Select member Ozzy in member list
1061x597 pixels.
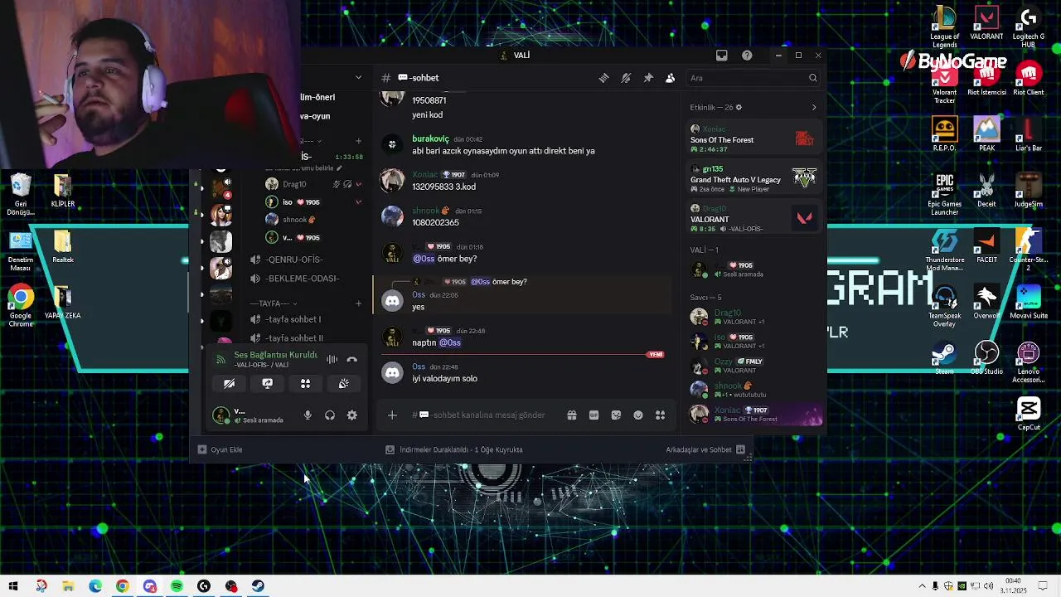click(x=753, y=366)
